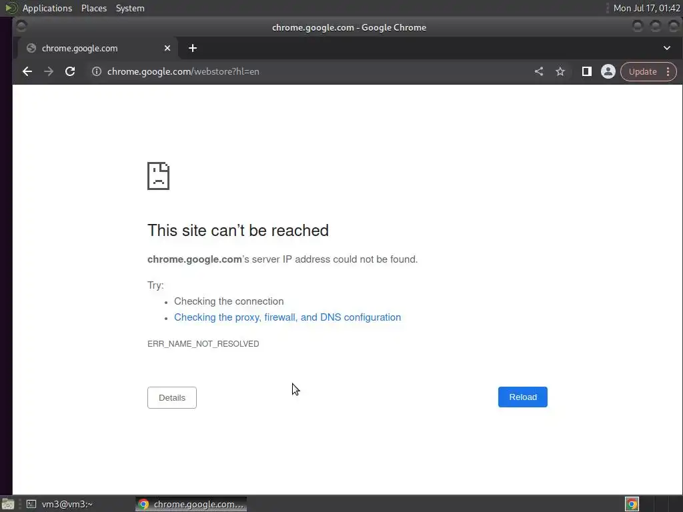
Task: Click the Details button
Action: tap(172, 397)
